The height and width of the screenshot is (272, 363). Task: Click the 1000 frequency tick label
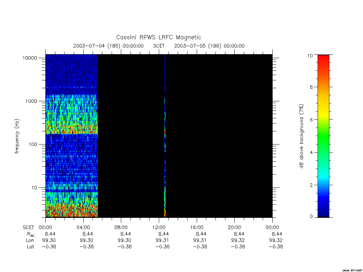pyautogui.click(x=31, y=101)
